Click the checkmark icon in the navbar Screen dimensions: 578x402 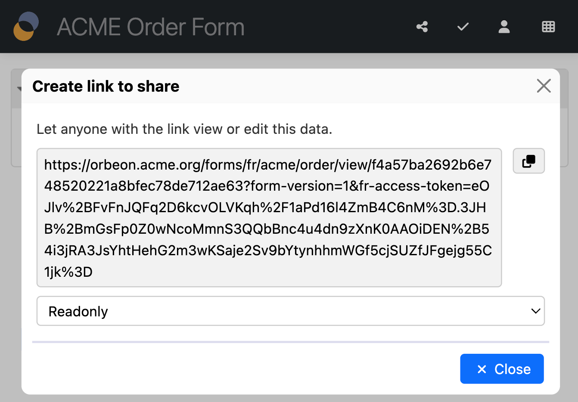click(463, 27)
